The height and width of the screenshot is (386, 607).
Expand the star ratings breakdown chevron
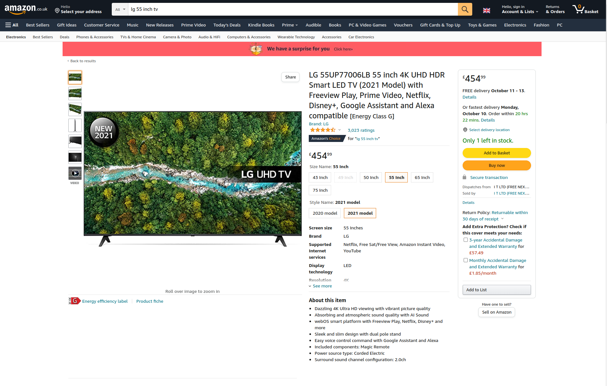[339, 130]
